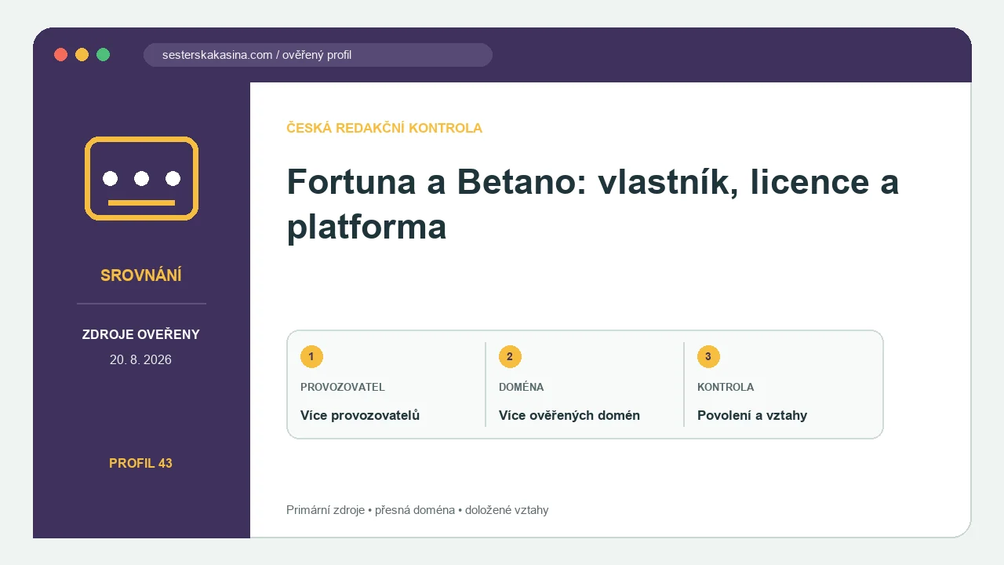The width and height of the screenshot is (1004, 565).
Task: Click the step 1 number badge
Action: (311, 356)
